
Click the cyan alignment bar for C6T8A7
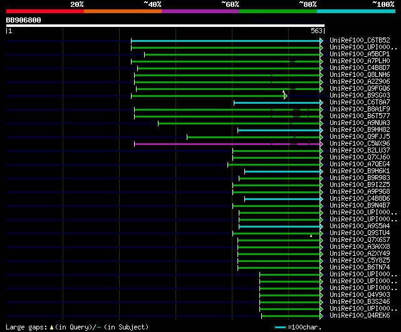pyautogui.click(x=277, y=103)
